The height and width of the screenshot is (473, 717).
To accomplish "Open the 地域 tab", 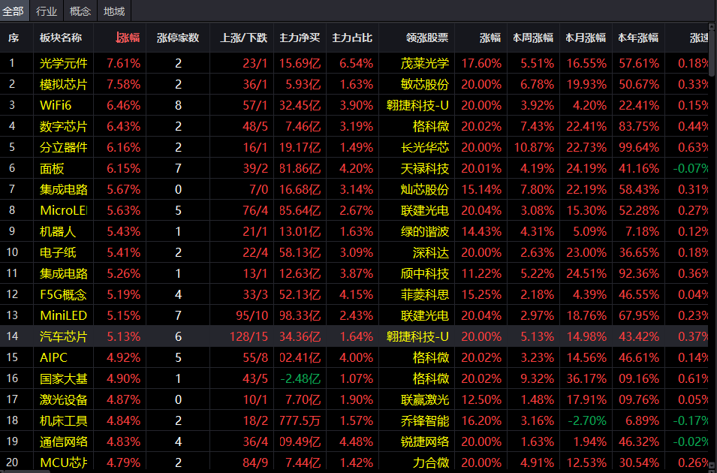I will pos(114,11).
